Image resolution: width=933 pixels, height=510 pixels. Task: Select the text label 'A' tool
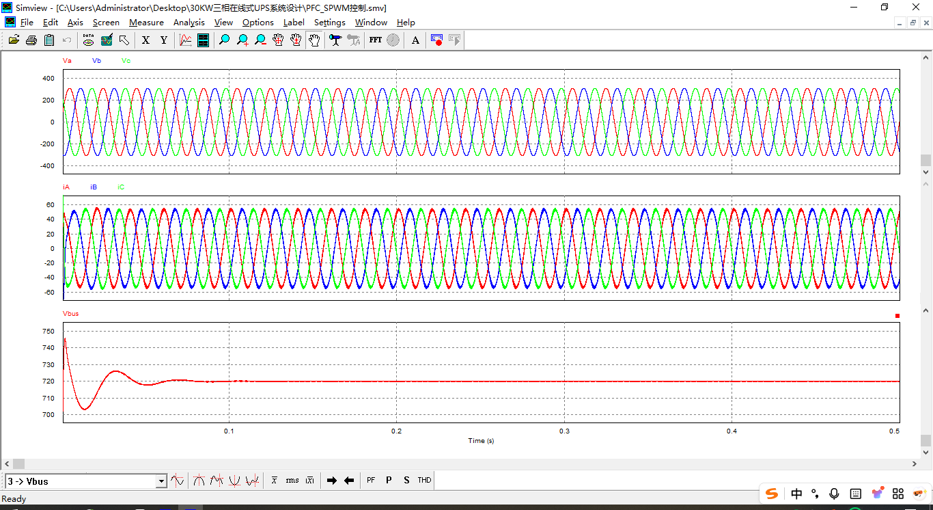click(415, 40)
